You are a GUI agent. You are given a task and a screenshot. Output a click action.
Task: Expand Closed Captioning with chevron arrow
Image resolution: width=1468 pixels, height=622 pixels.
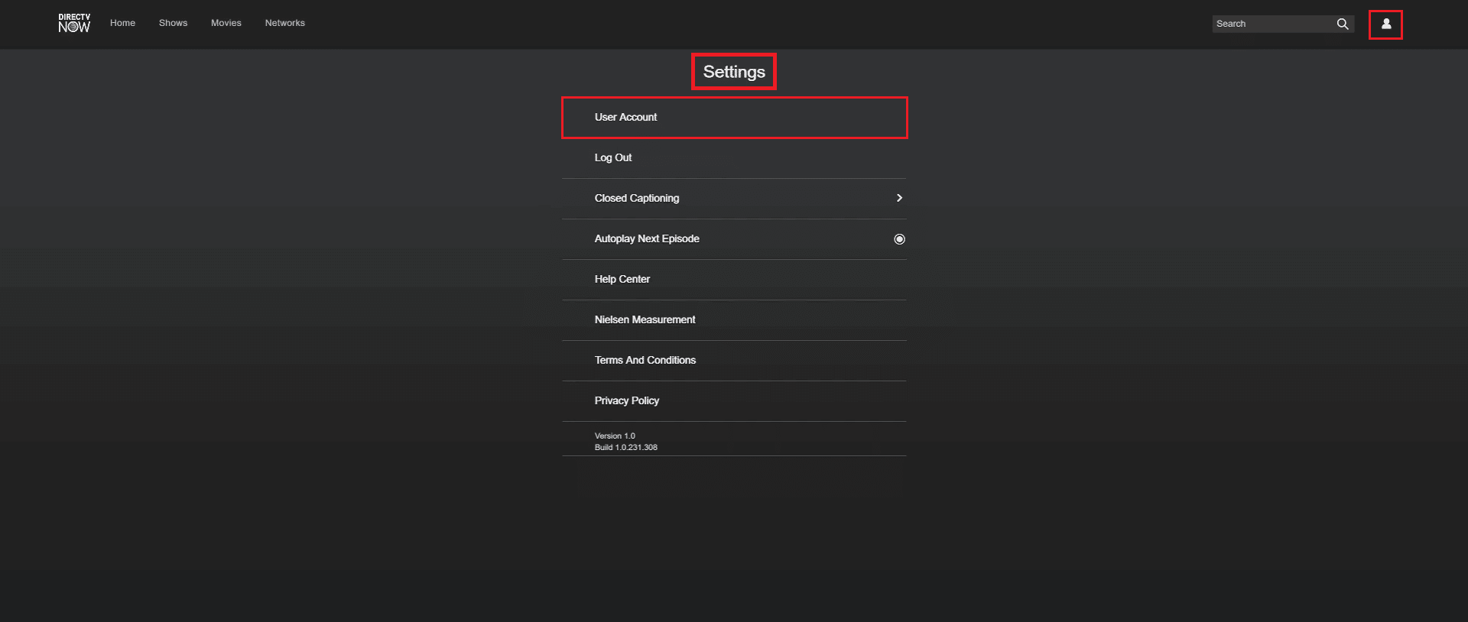click(899, 198)
